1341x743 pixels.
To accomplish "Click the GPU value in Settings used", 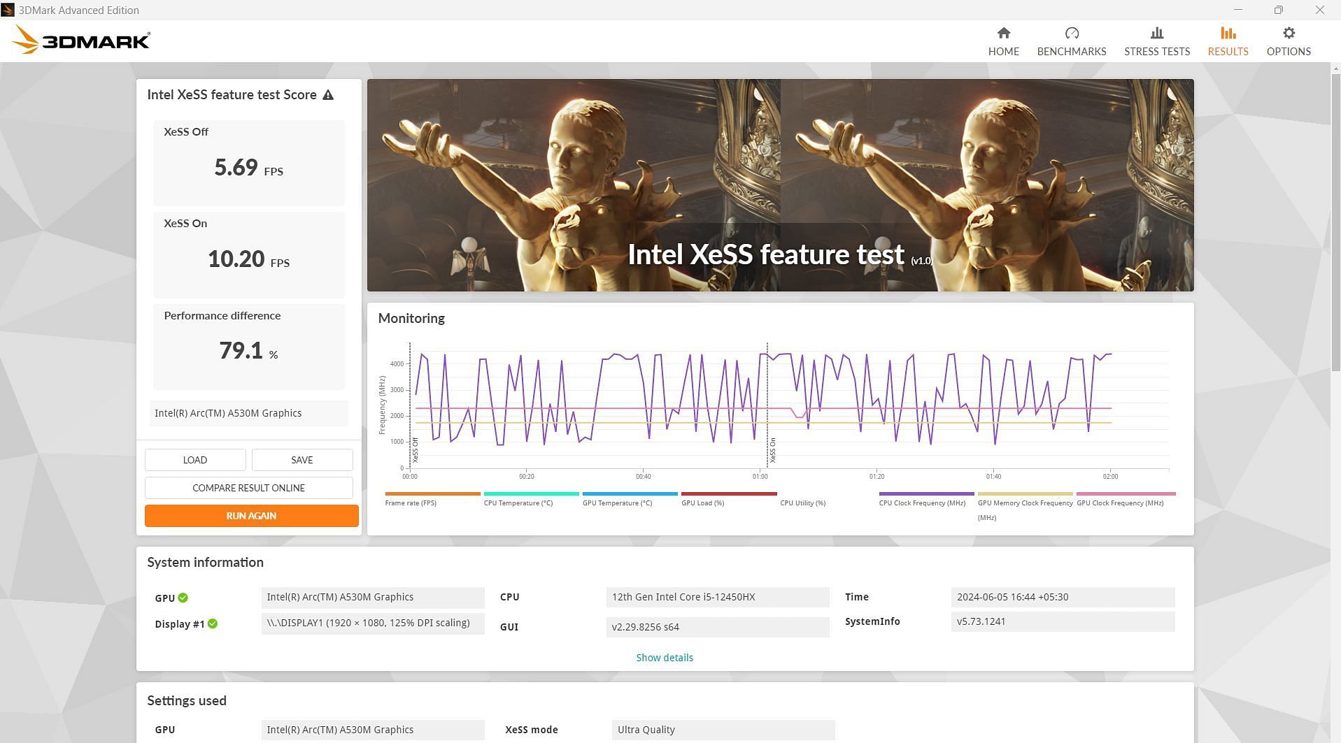I will point(372,730).
